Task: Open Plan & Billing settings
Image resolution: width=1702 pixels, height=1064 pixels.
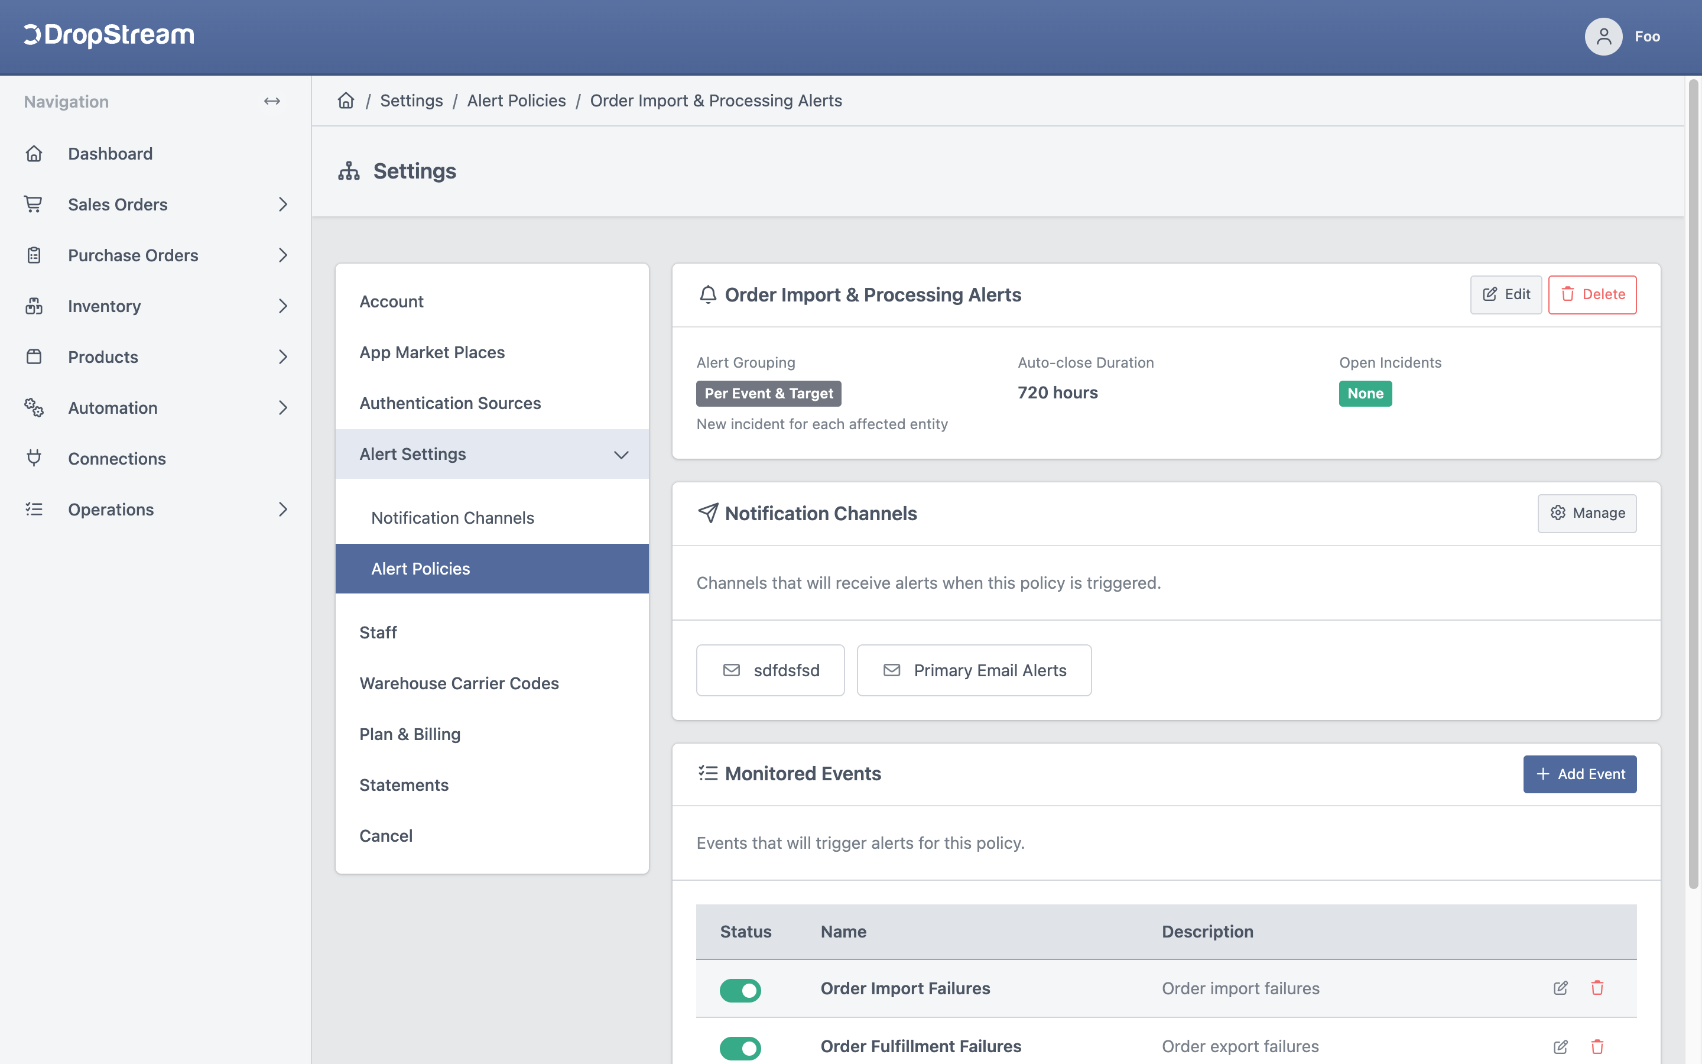Action: (x=492, y=734)
